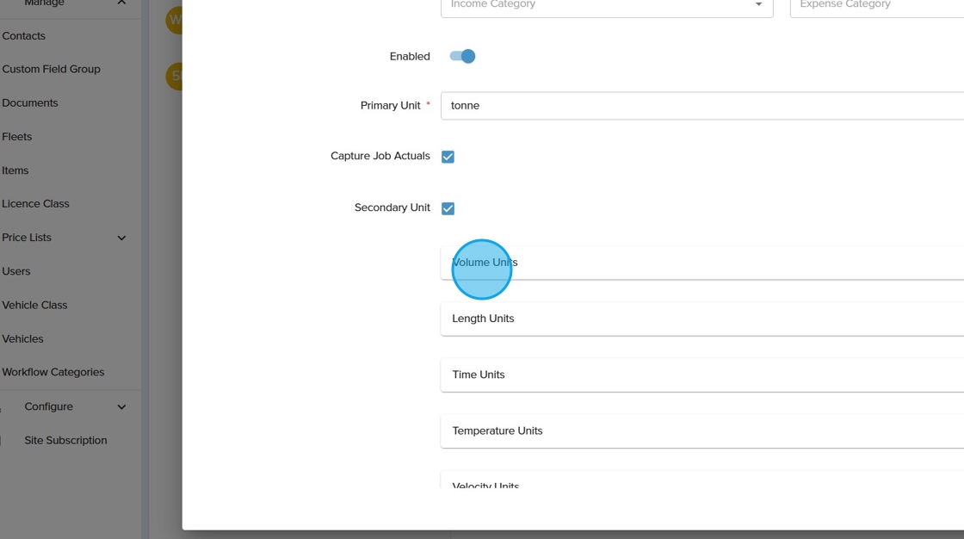Open the Income Category dropdown
Image resolution: width=964 pixels, height=539 pixels.
(x=606, y=5)
